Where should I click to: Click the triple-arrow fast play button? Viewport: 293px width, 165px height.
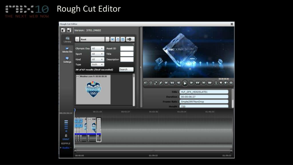[210, 83]
